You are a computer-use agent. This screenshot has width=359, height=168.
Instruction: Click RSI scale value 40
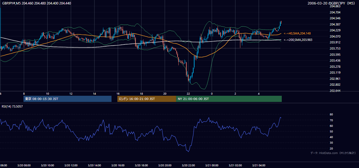[x=331, y=137]
